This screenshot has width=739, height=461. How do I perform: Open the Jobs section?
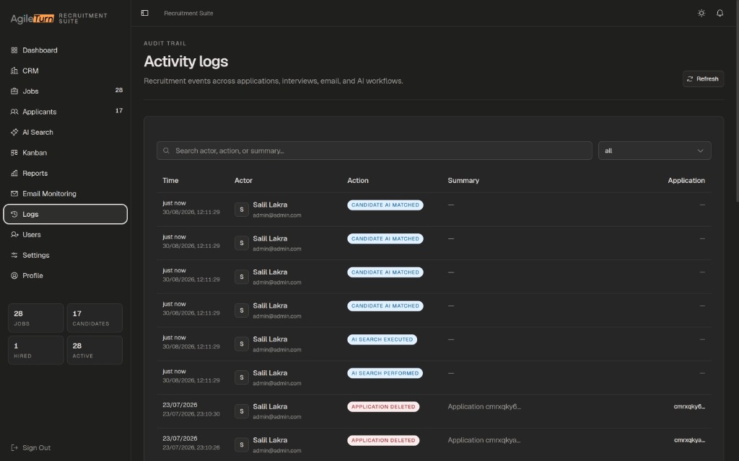click(x=65, y=91)
